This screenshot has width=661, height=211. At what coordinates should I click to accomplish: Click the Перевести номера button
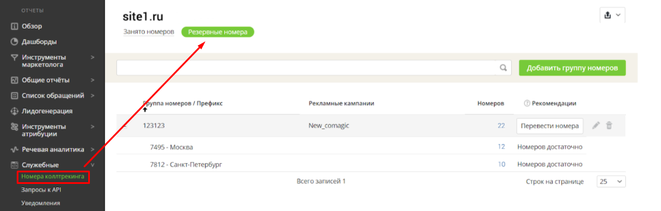coord(550,126)
